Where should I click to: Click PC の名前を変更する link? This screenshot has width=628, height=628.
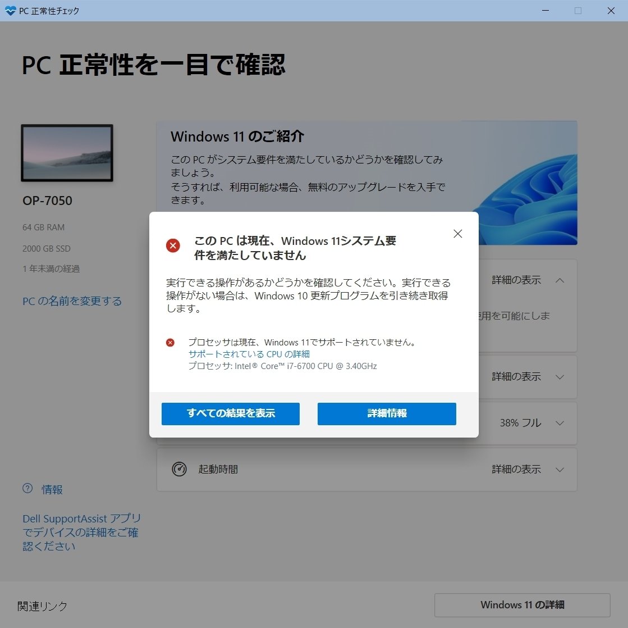[72, 301]
